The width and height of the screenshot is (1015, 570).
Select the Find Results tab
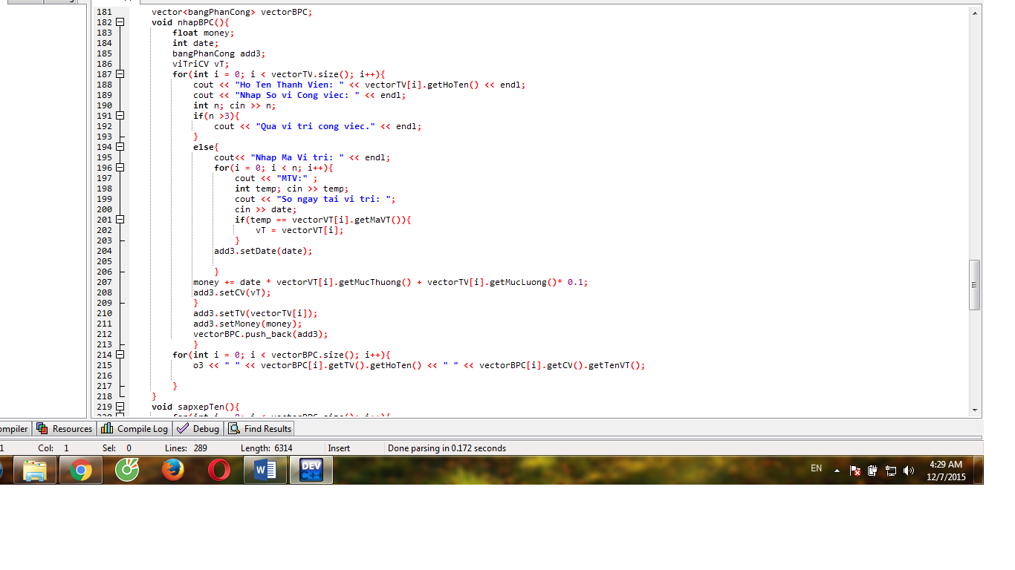click(260, 428)
